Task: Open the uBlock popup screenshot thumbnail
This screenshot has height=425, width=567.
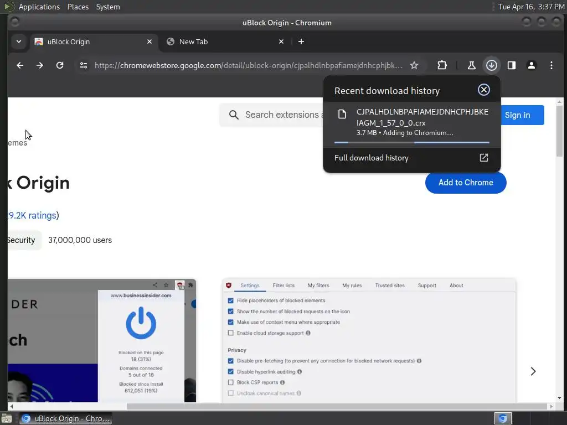Action: coord(102,340)
